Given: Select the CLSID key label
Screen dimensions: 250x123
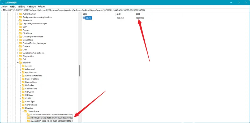Looking at the screenshot, I should tap(28, 98).
